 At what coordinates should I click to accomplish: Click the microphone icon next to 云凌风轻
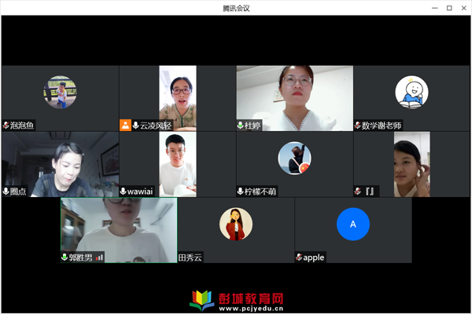pyautogui.click(x=136, y=126)
